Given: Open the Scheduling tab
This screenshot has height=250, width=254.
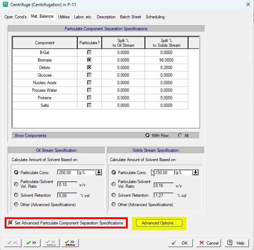Looking at the screenshot, I should point(155,17).
